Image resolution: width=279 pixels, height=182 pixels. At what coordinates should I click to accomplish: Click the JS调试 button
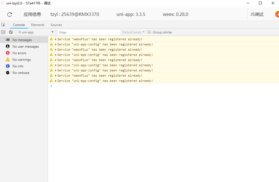pyautogui.click(x=257, y=15)
